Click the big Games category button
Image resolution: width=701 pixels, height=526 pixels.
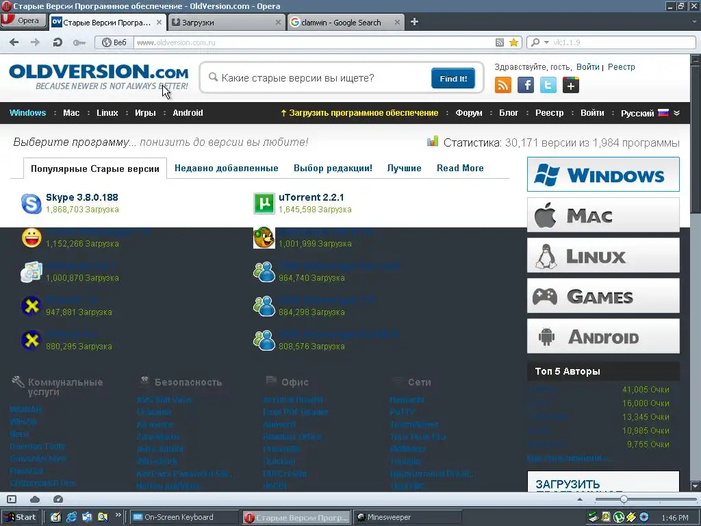point(603,296)
